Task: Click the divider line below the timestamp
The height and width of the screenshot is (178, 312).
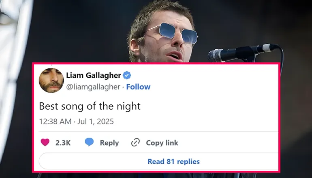Action: coord(158,131)
